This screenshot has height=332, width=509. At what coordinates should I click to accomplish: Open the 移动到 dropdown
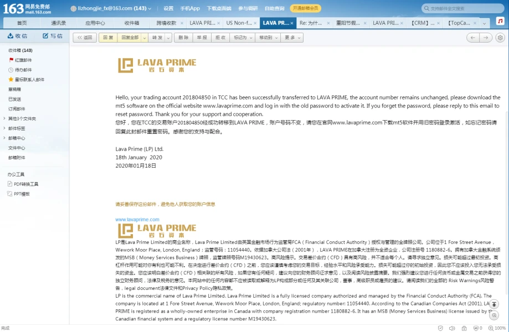pos(268,38)
